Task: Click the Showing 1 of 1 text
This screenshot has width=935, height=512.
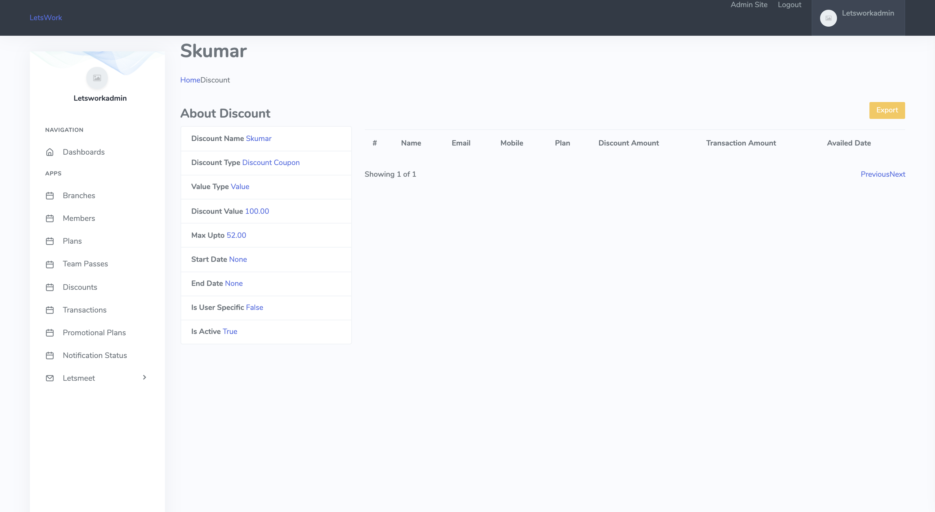Action: pyautogui.click(x=390, y=174)
